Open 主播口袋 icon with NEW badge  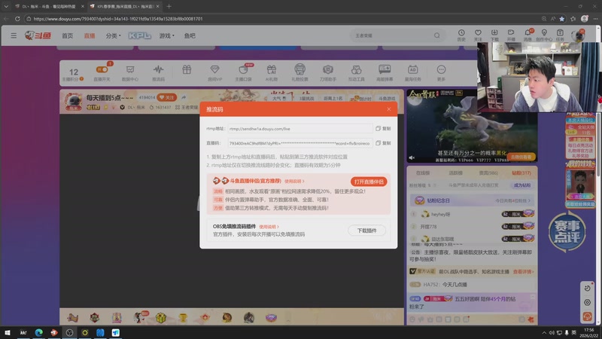click(243, 72)
